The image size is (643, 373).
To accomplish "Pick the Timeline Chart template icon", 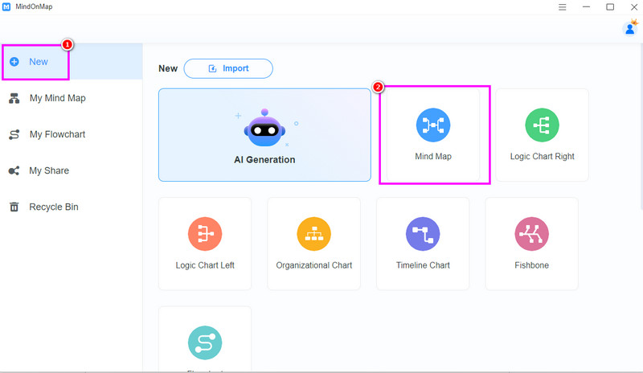I will pyautogui.click(x=423, y=234).
